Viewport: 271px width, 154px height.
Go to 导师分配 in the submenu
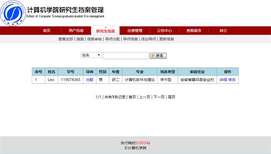(112, 39)
